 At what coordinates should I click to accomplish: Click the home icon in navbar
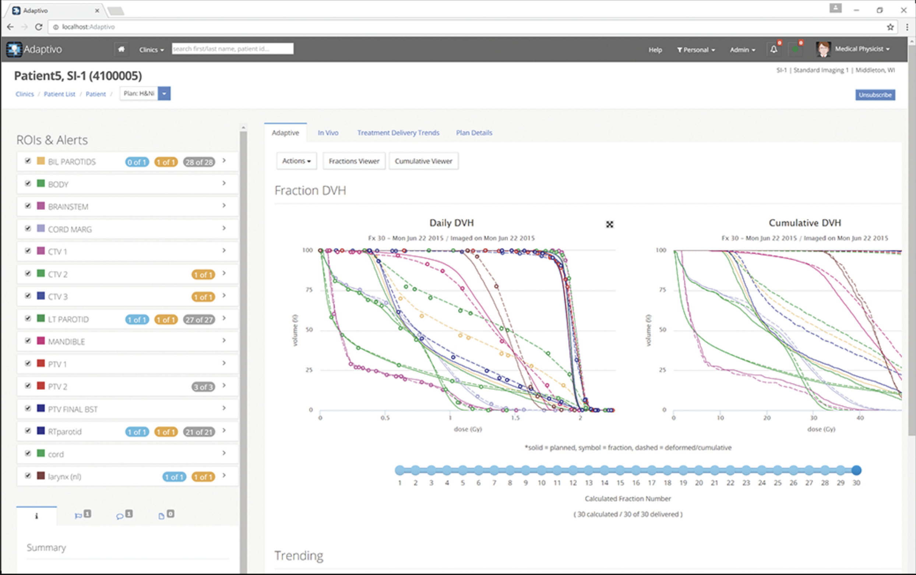click(x=121, y=49)
